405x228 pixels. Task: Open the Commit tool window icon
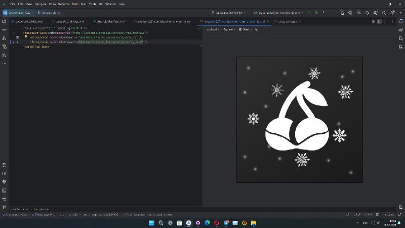(4, 30)
